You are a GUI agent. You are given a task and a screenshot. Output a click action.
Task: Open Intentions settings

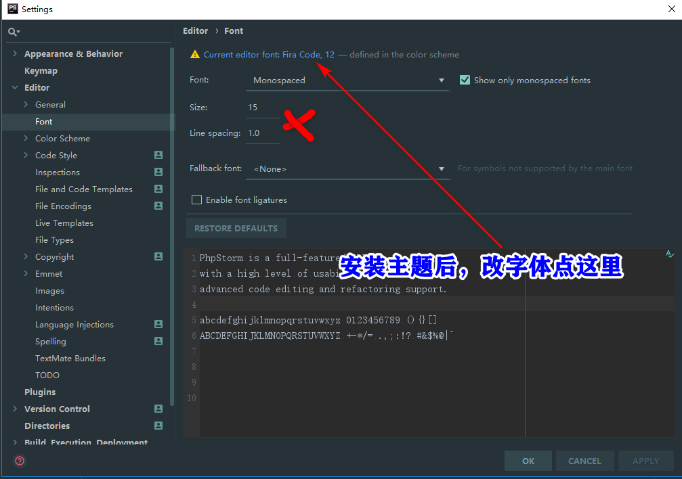(54, 308)
